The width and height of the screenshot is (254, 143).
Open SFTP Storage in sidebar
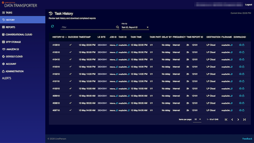pyautogui.click(x=23, y=42)
